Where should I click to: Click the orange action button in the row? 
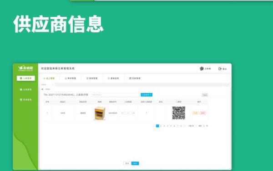coord(195,113)
